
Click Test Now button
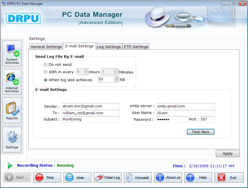200,132
